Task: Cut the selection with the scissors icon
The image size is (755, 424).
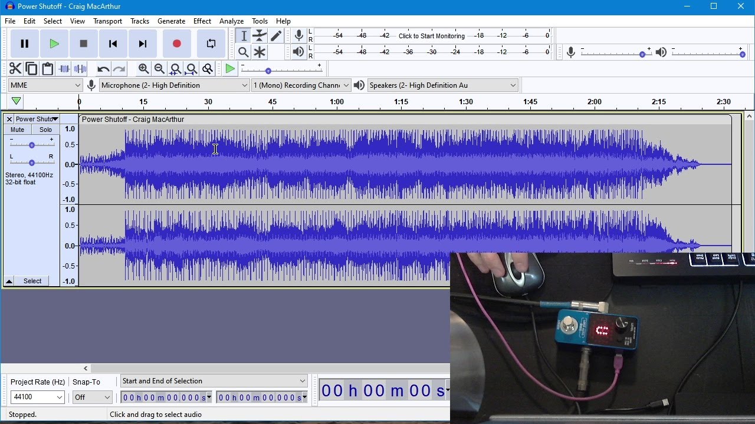Action: point(15,69)
